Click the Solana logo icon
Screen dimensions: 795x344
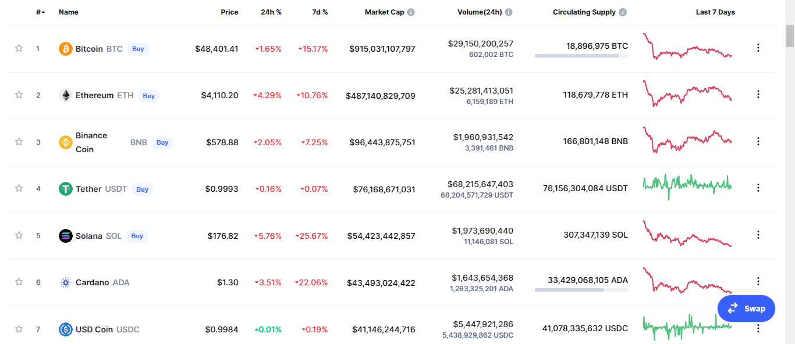(66, 236)
